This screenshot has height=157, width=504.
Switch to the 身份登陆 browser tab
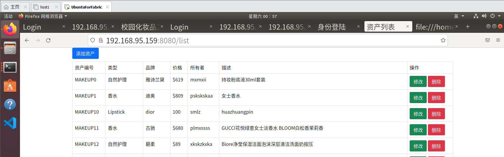pyautogui.click(x=338, y=27)
